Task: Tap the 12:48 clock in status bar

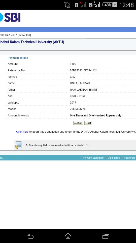Action: (x=126, y=5)
